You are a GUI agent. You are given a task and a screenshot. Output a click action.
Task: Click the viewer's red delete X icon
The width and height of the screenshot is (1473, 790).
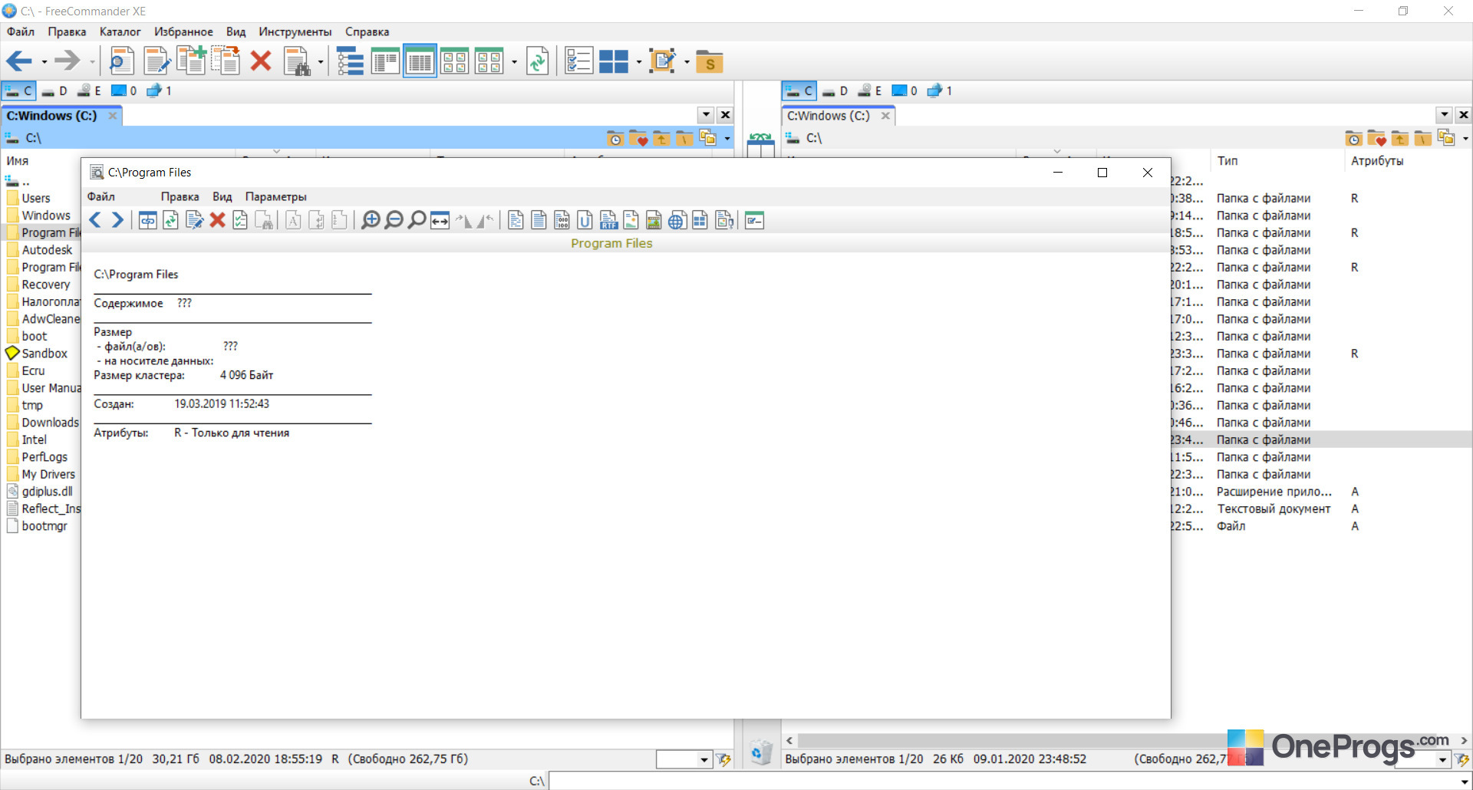click(x=217, y=221)
